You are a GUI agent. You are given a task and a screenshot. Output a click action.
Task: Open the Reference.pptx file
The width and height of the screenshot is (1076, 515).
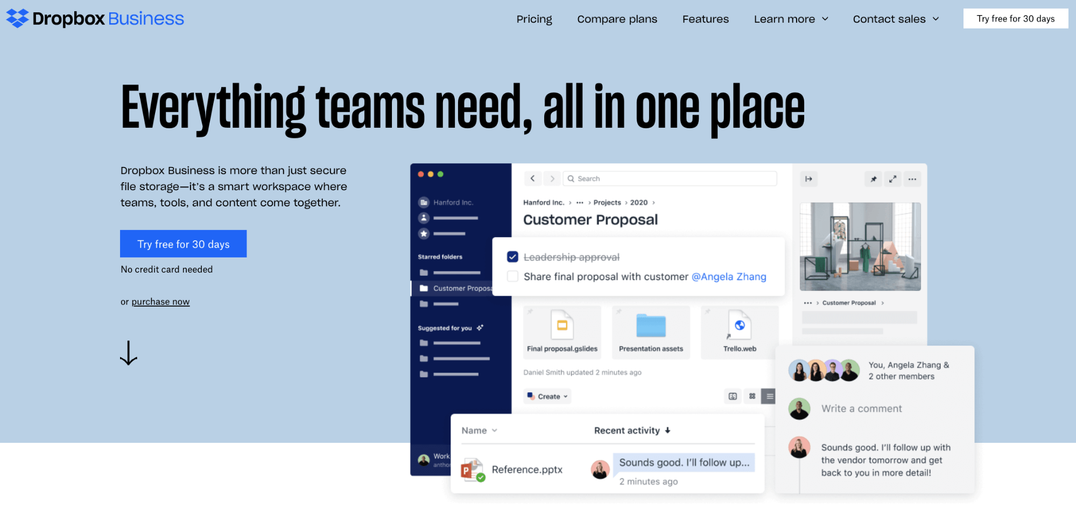527,470
